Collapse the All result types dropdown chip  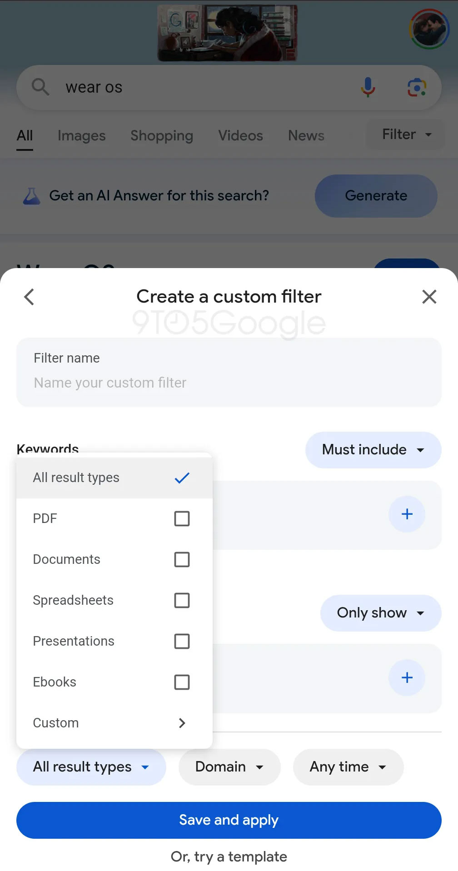tap(91, 767)
